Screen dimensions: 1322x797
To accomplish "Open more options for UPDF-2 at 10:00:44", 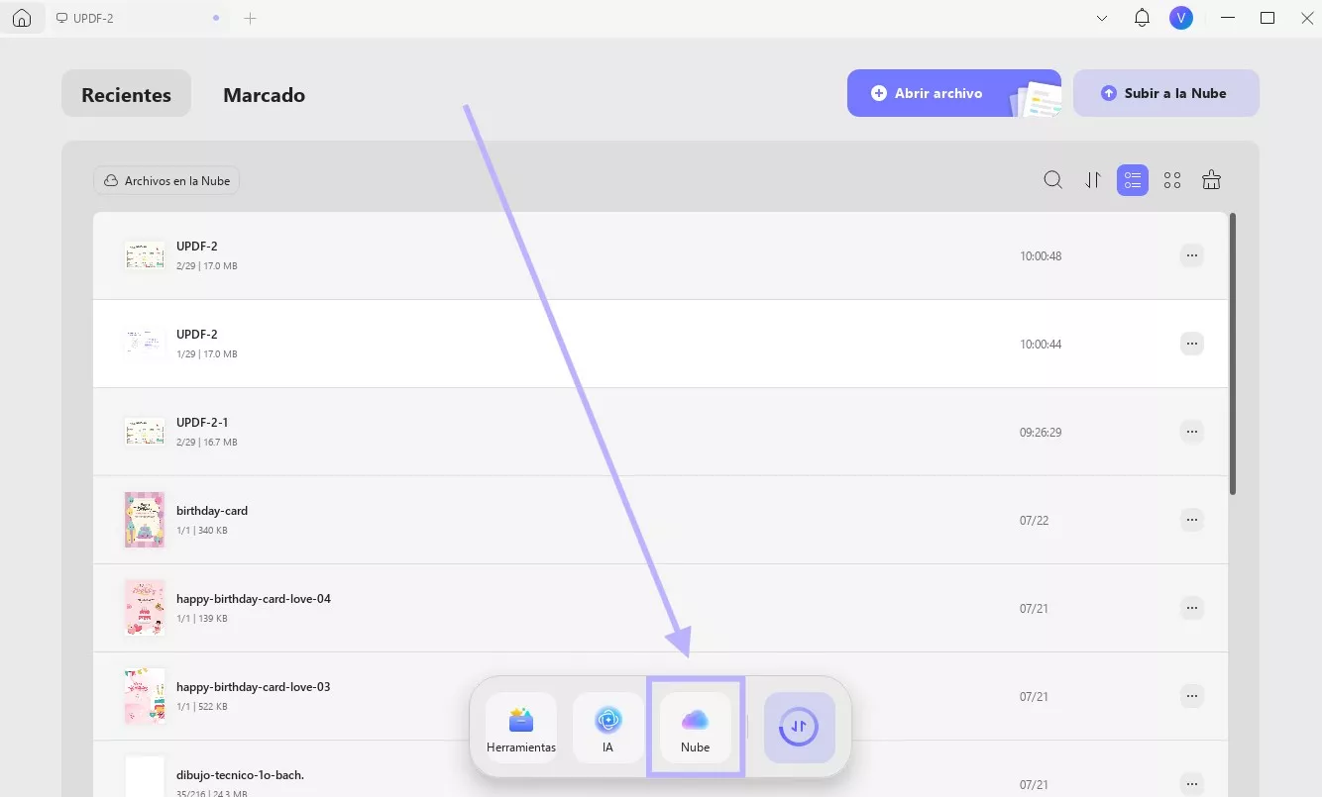I will (x=1191, y=344).
